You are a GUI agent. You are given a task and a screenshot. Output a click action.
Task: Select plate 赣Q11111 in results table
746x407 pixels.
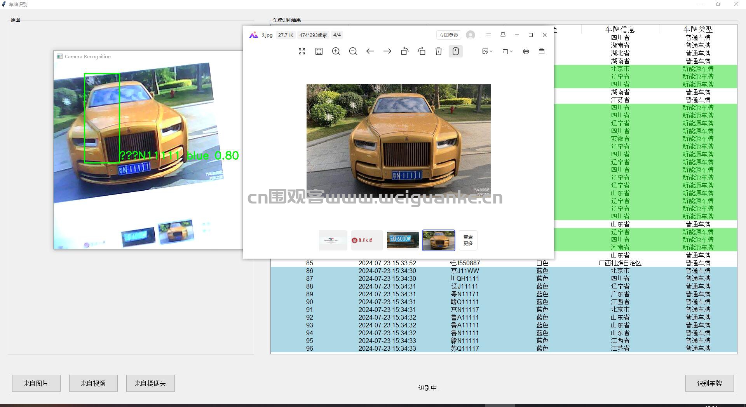point(465,302)
